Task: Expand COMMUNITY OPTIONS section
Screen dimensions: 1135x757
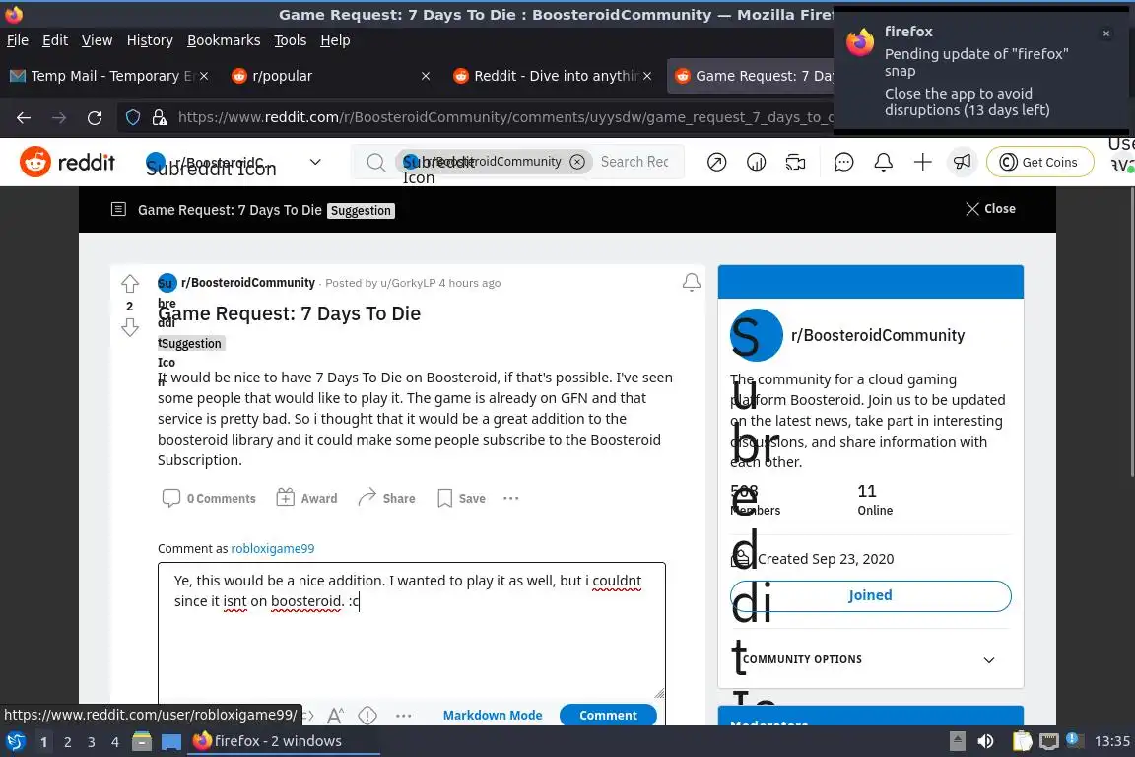Action: tap(870, 659)
